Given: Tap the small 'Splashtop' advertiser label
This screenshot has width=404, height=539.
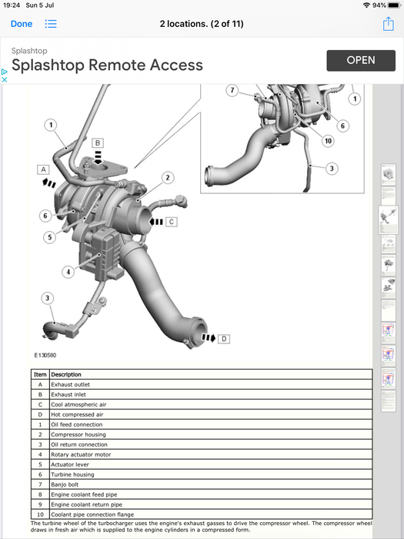Looking at the screenshot, I should 29,51.
